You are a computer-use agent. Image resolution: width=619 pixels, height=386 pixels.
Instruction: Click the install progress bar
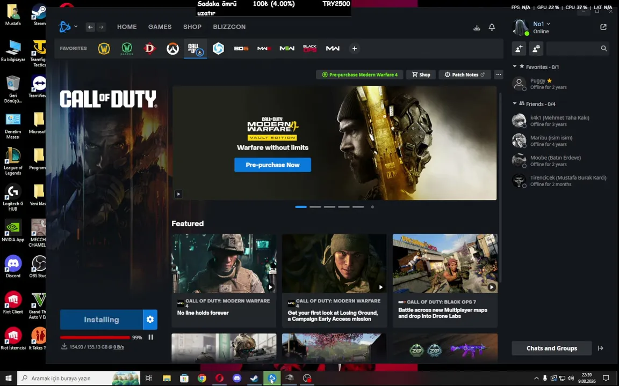pos(95,338)
